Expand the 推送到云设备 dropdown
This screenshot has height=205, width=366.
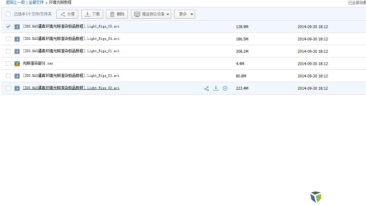tap(151, 14)
